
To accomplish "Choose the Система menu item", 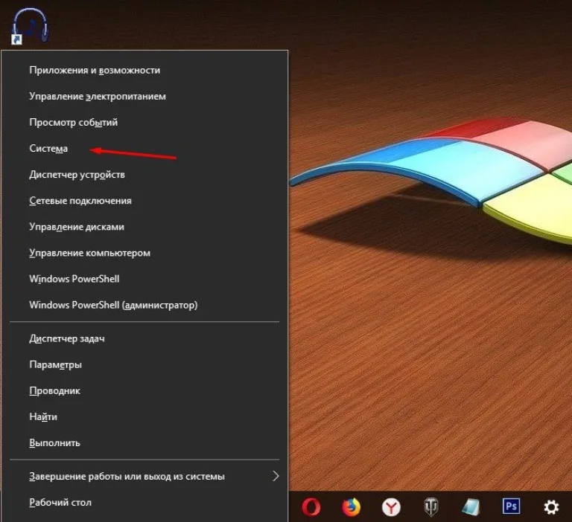I will coord(144,148).
